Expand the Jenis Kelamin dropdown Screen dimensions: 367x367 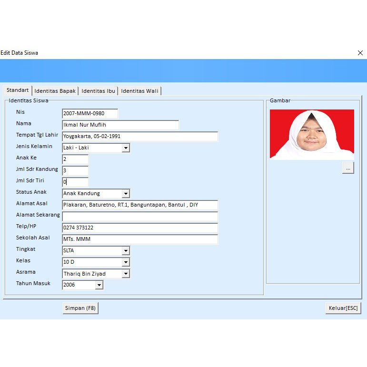(x=126, y=148)
